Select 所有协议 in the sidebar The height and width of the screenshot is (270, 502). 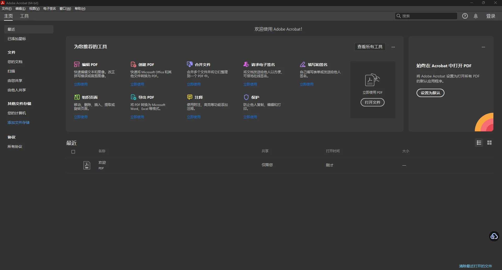point(15,147)
